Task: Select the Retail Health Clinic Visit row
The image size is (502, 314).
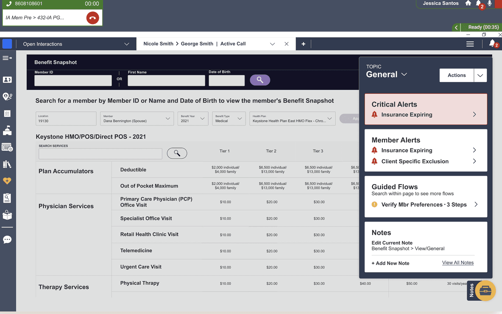Action: click(149, 234)
